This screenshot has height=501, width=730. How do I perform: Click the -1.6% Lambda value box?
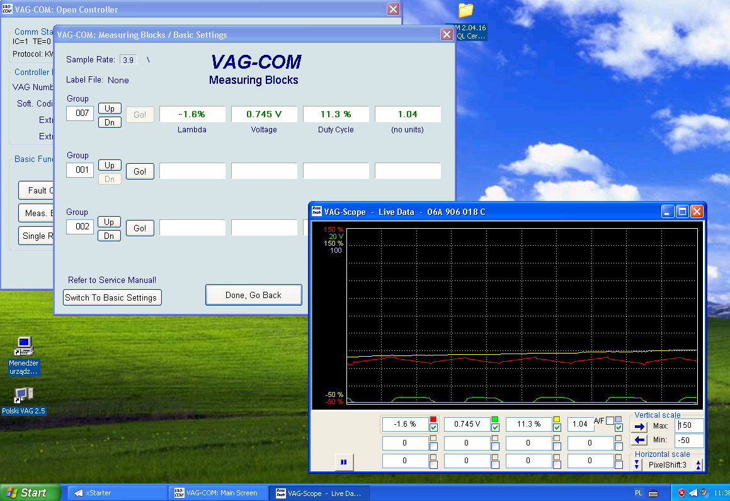coord(192,114)
